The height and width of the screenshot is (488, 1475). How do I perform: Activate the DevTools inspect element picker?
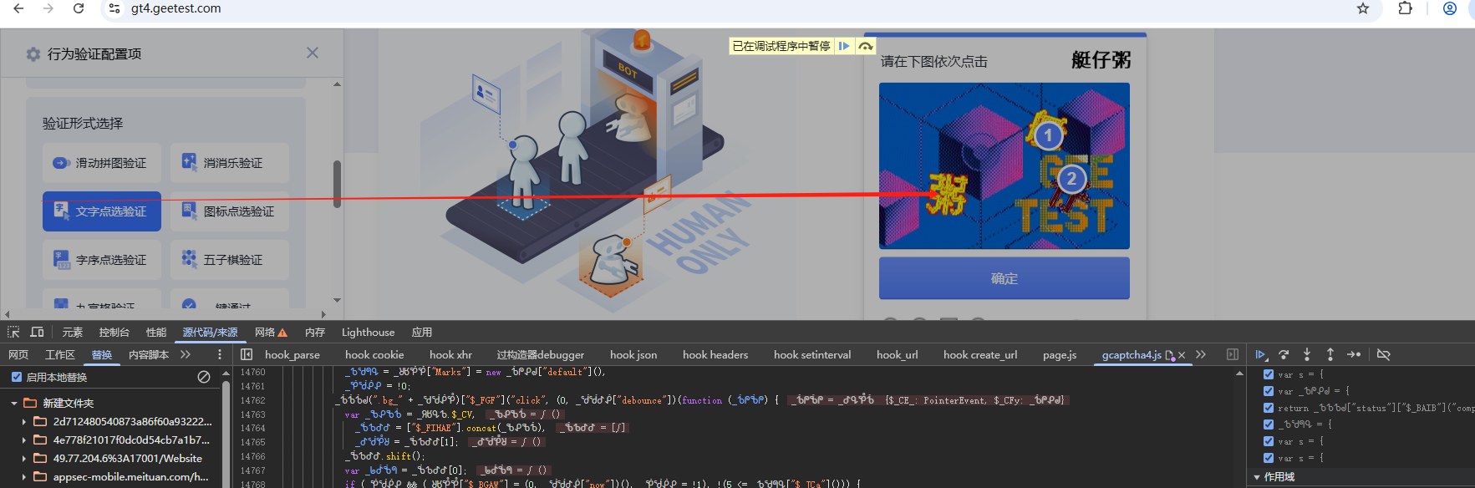[13, 332]
